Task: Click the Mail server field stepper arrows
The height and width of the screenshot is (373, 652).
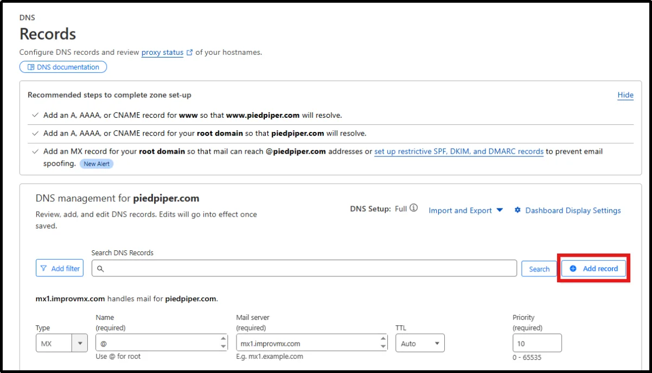Action: tap(383, 343)
